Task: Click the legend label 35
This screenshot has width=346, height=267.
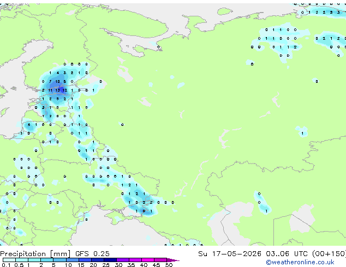Action: point(131,265)
